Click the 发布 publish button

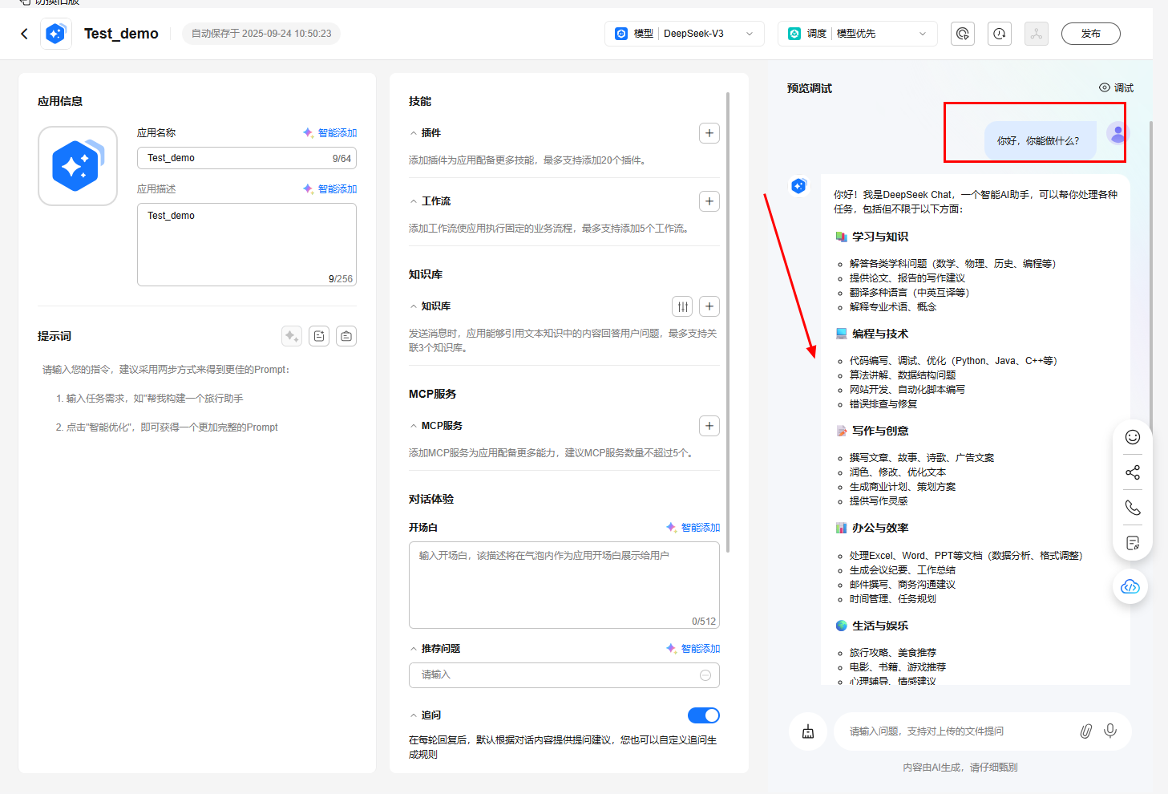[x=1090, y=34]
